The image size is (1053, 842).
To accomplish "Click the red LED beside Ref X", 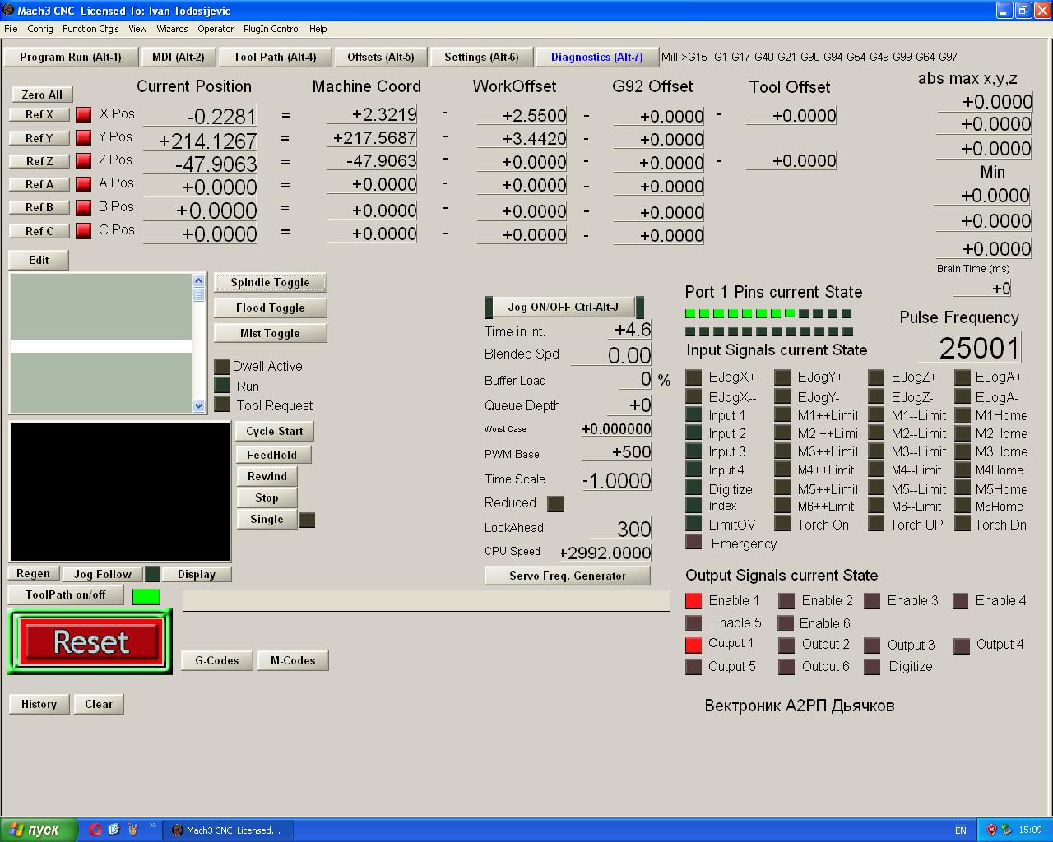I will (83, 114).
